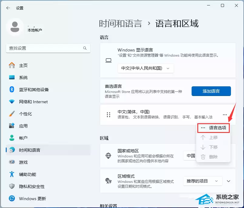Click into the 查找设置 search box
This screenshot has height=208, width=244.
coord(48,48)
